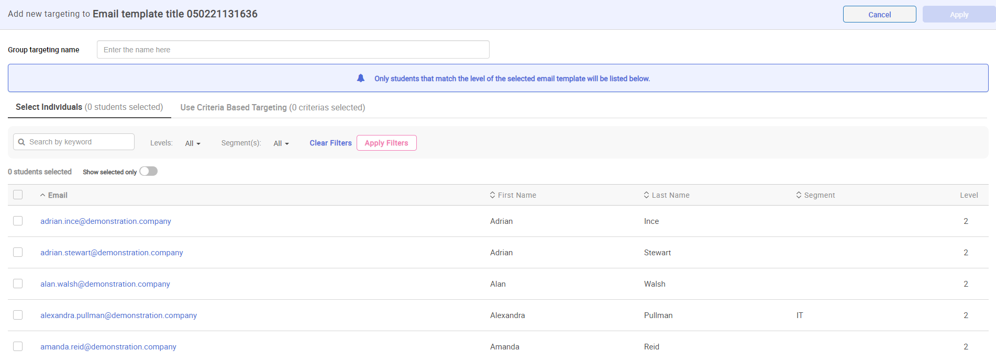Click the search magnifier icon
Image resolution: width=996 pixels, height=362 pixels.
(x=21, y=142)
